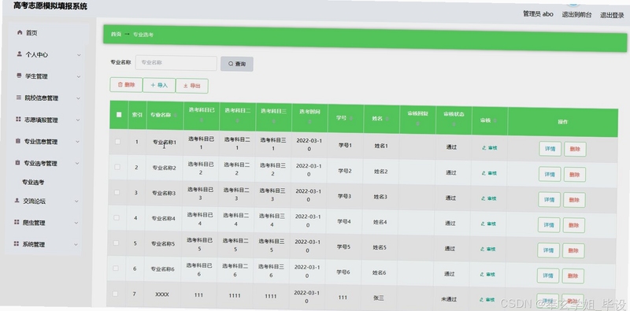The height and width of the screenshot is (311, 630).
Task: Click the 审核 edit icon for 姓名3
Action: [x=484, y=198]
